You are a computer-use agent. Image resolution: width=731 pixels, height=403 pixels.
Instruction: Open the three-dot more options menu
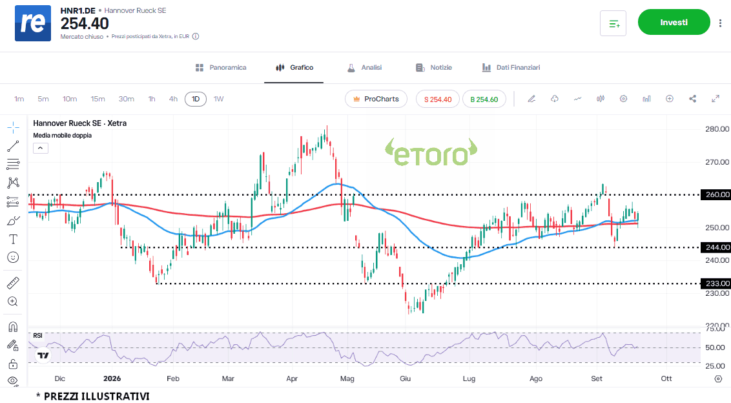pos(720,23)
